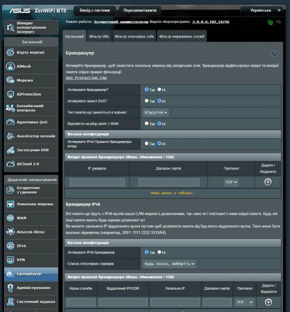290x312 pixels.
Task: Click the green network status icon
Action: [270, 22]
